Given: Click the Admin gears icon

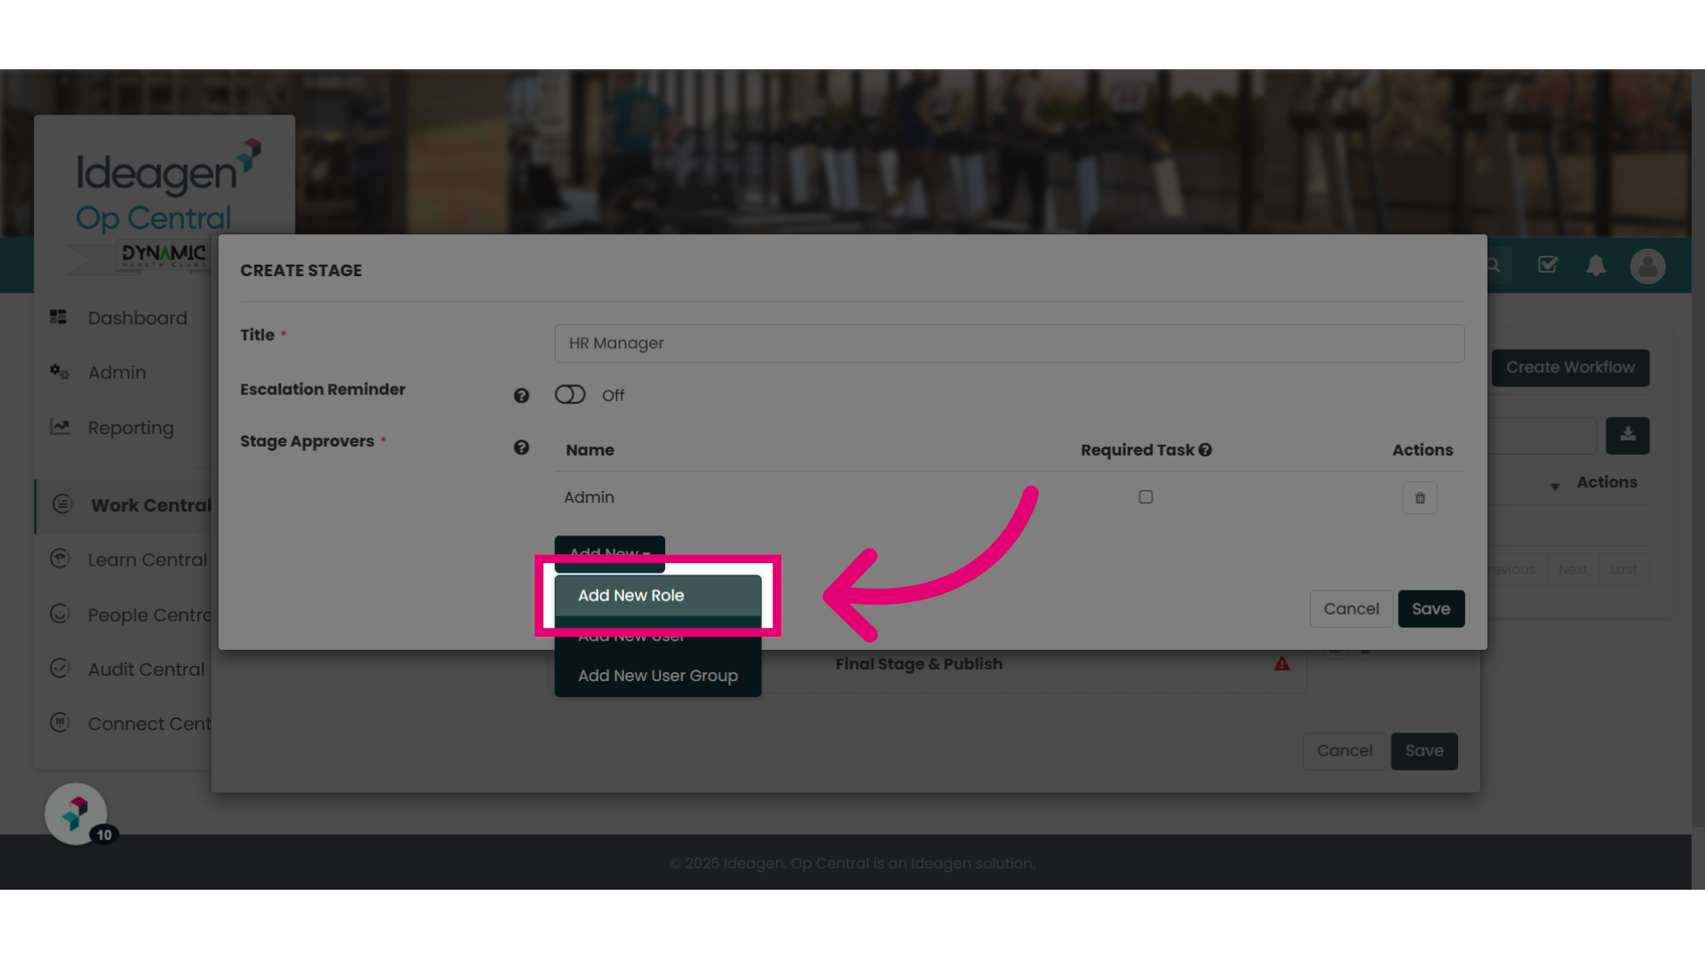Looking at the screenshot, I should (x=59, y=372).
